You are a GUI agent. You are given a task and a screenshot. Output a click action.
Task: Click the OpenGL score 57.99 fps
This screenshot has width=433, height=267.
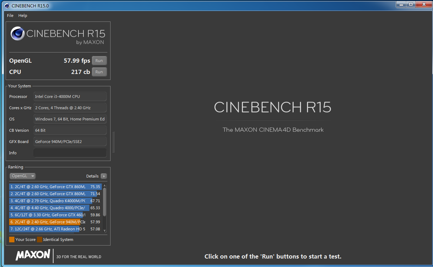point(77,61)
